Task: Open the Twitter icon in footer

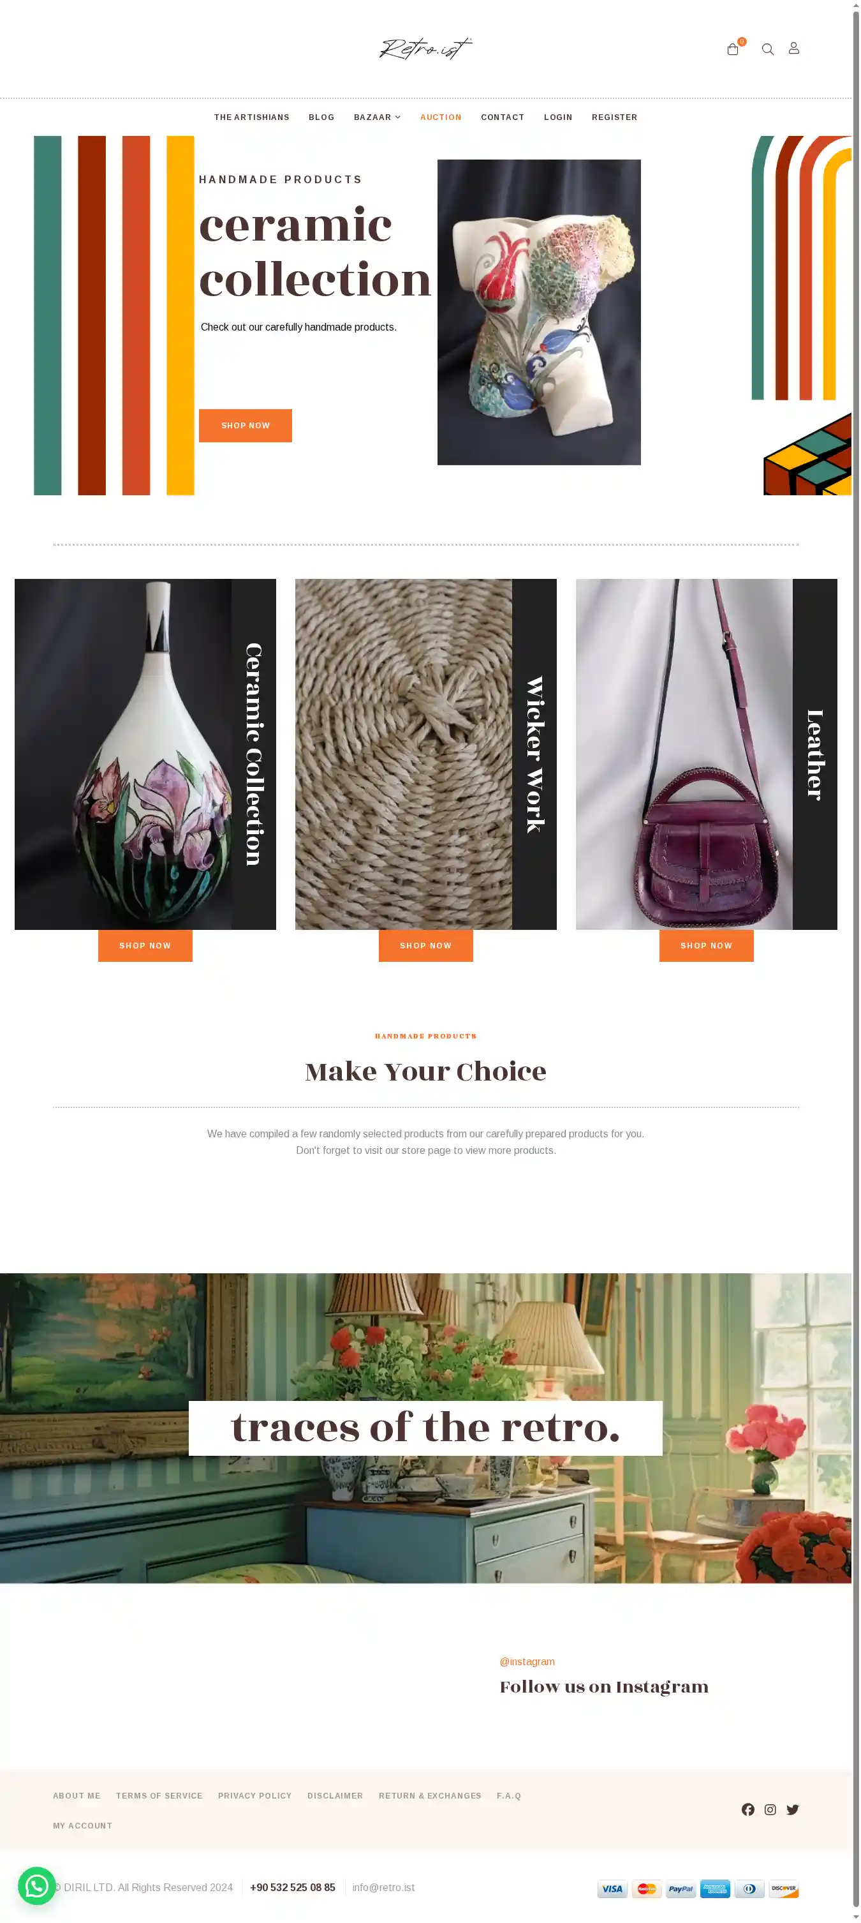Action: click(792, 1809)
